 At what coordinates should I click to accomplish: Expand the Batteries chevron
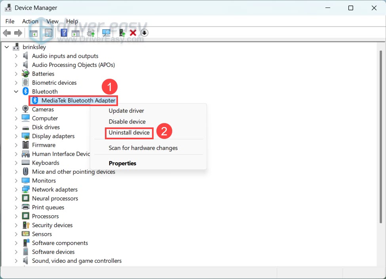coord(16,74)
